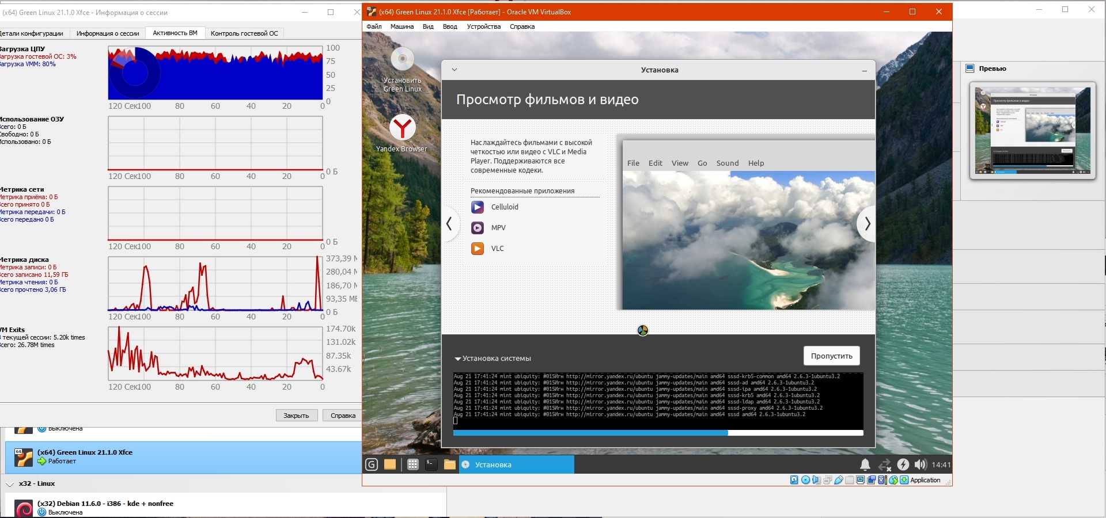The width and height of the screenshot is (1106, 518).
Task: Click the show desktop panel icon
Action: (390, 464)
